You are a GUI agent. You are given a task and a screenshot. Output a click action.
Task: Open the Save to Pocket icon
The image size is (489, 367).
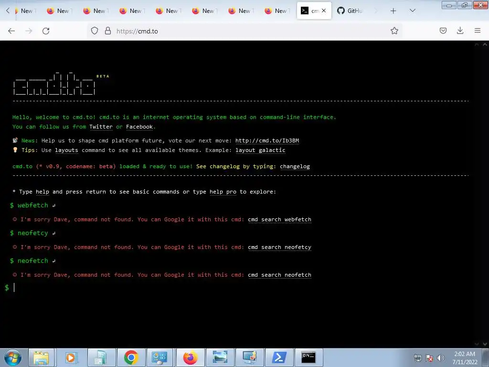coord(443,31)
